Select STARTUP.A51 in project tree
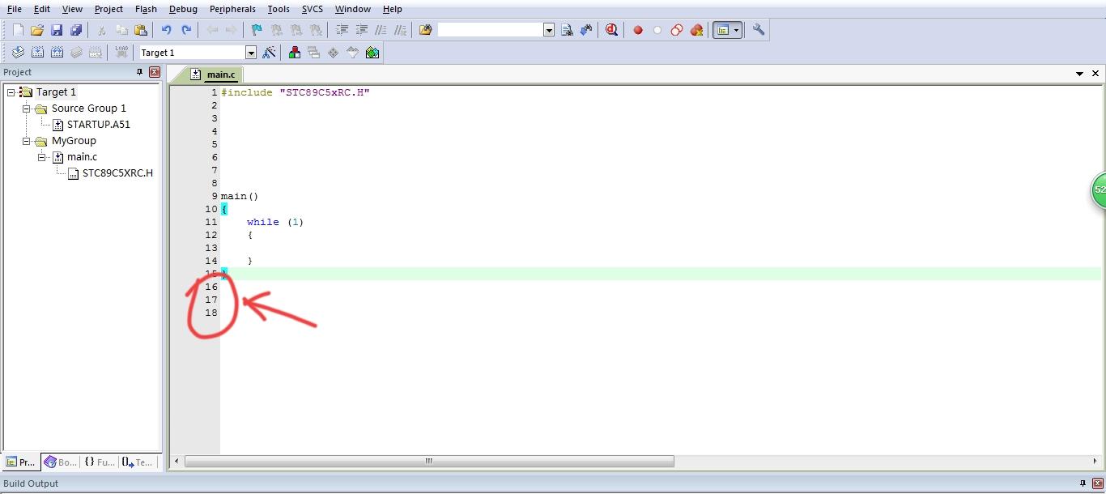Viewport: 1106px width, 494px height. coord(99,125)
